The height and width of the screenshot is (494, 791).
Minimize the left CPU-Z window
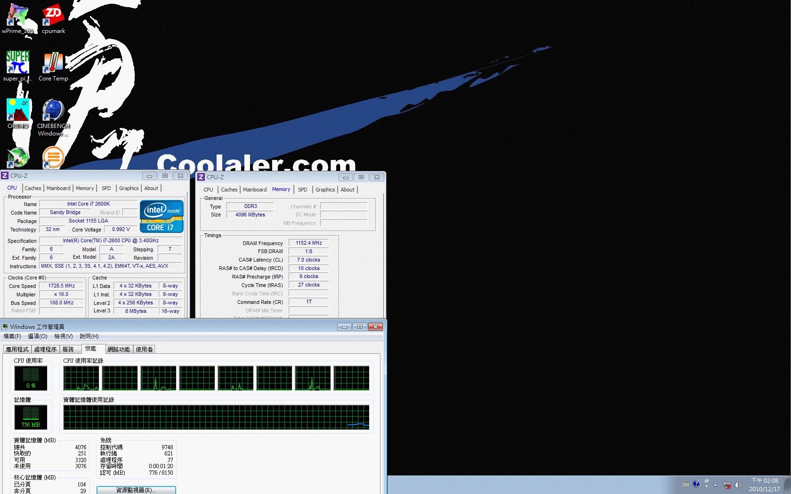coord(149,175)
